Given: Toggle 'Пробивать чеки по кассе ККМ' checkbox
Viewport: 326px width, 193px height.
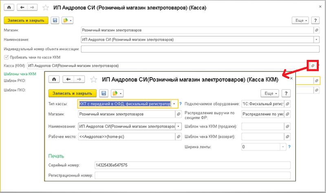Looking at the screenshot, I should pyautogui.click(x=7, y=57).
